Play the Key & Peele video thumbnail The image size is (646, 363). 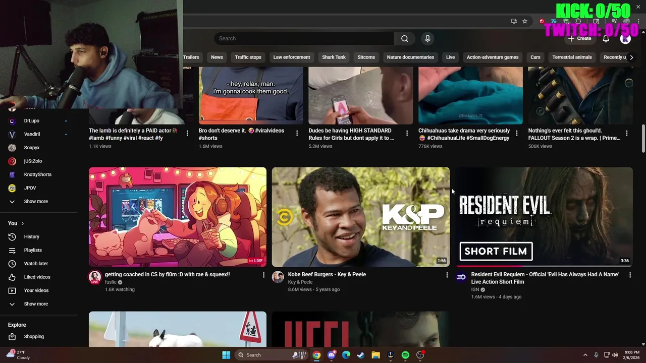pyautogui.click(x=360, y=217)
